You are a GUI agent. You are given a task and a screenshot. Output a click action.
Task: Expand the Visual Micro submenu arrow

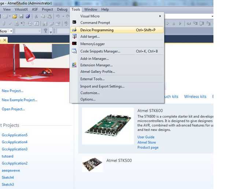tap(160, 16)
